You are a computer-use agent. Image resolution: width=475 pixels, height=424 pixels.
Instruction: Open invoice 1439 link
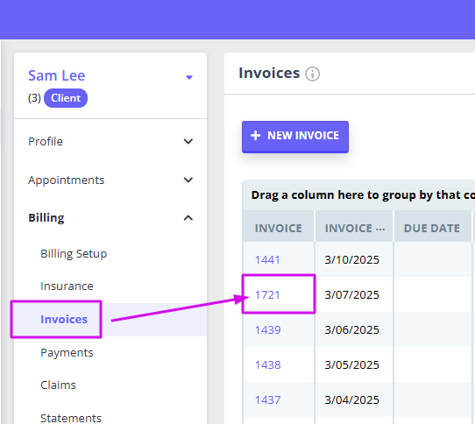[268, 329]
